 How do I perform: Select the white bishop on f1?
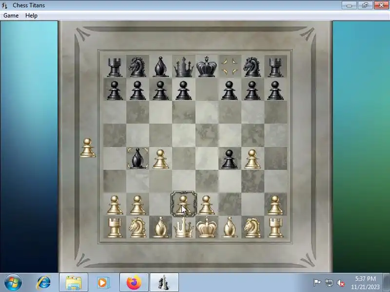tap(229, 227)
